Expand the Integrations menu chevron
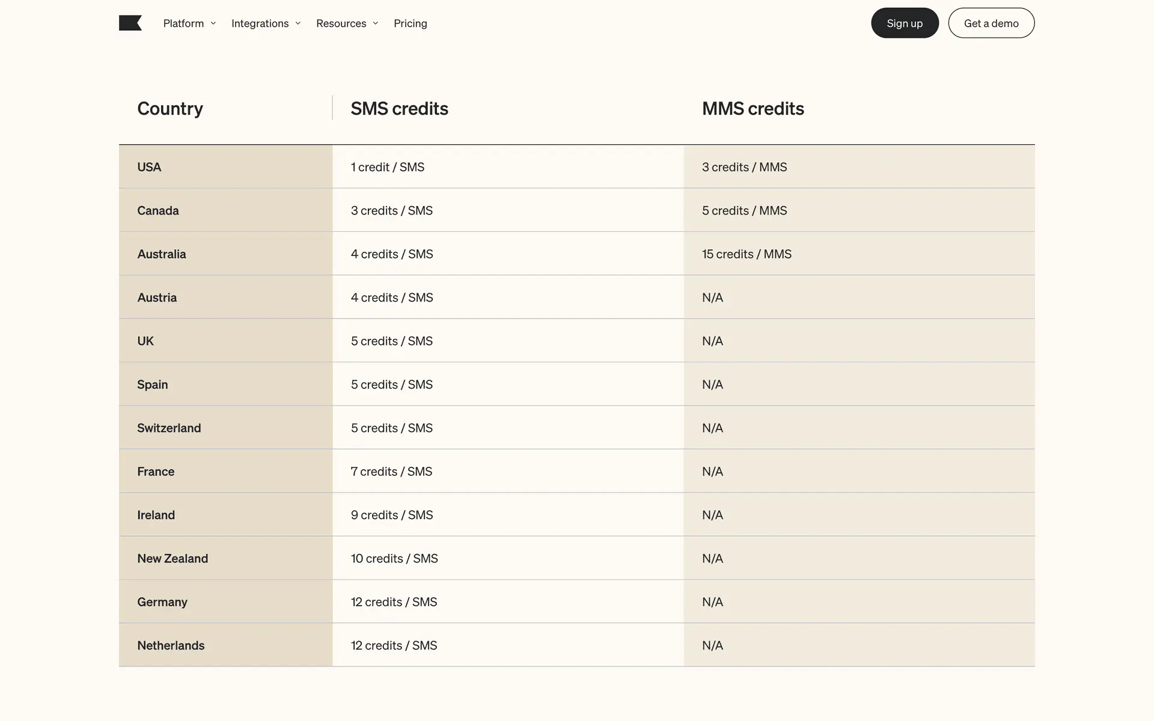Screen dimensions: 1154x721 point(298,23)
